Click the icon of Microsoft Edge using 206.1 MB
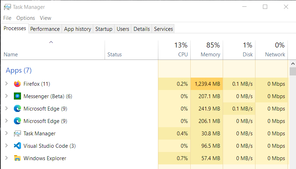 [17, 121]
